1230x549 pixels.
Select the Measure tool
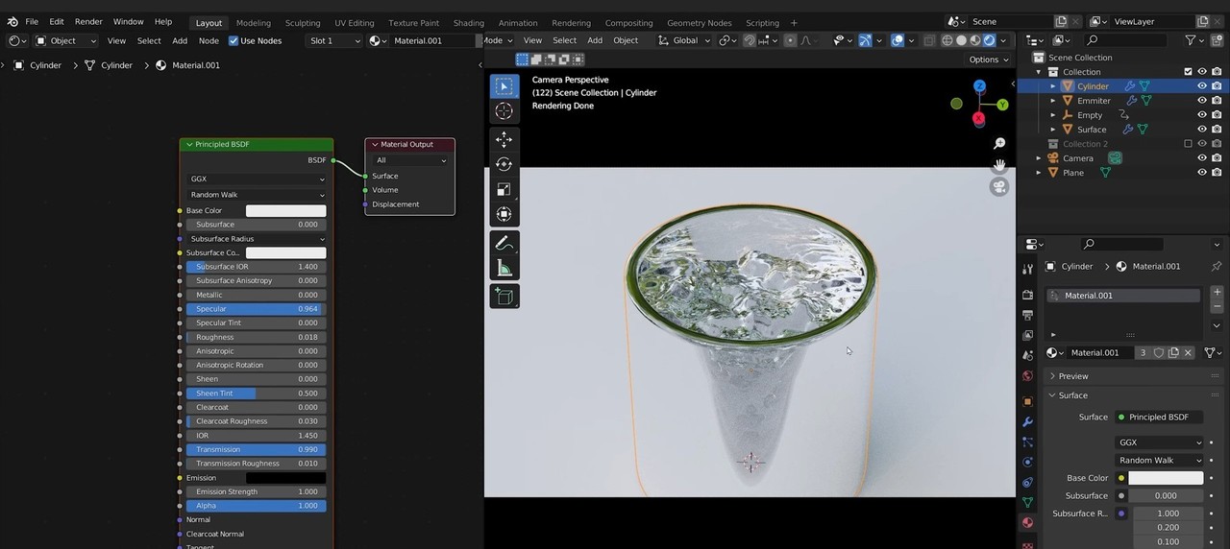504,268
